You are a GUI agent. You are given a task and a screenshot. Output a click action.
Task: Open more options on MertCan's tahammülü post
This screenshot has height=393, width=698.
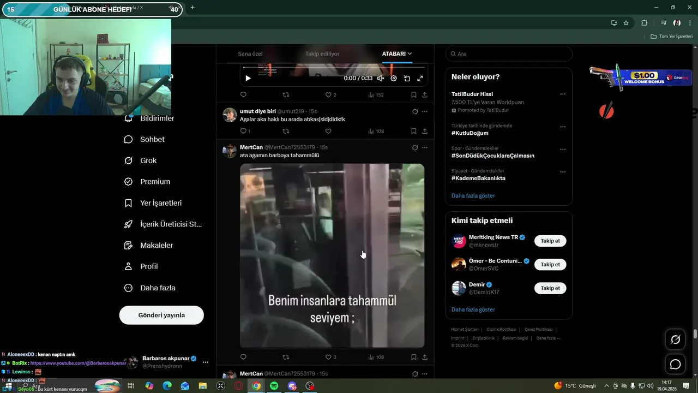coord(425,147)
